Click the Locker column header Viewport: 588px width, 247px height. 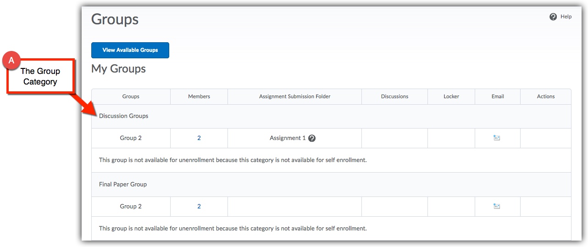pyautogui.click(x=451, y=96)
